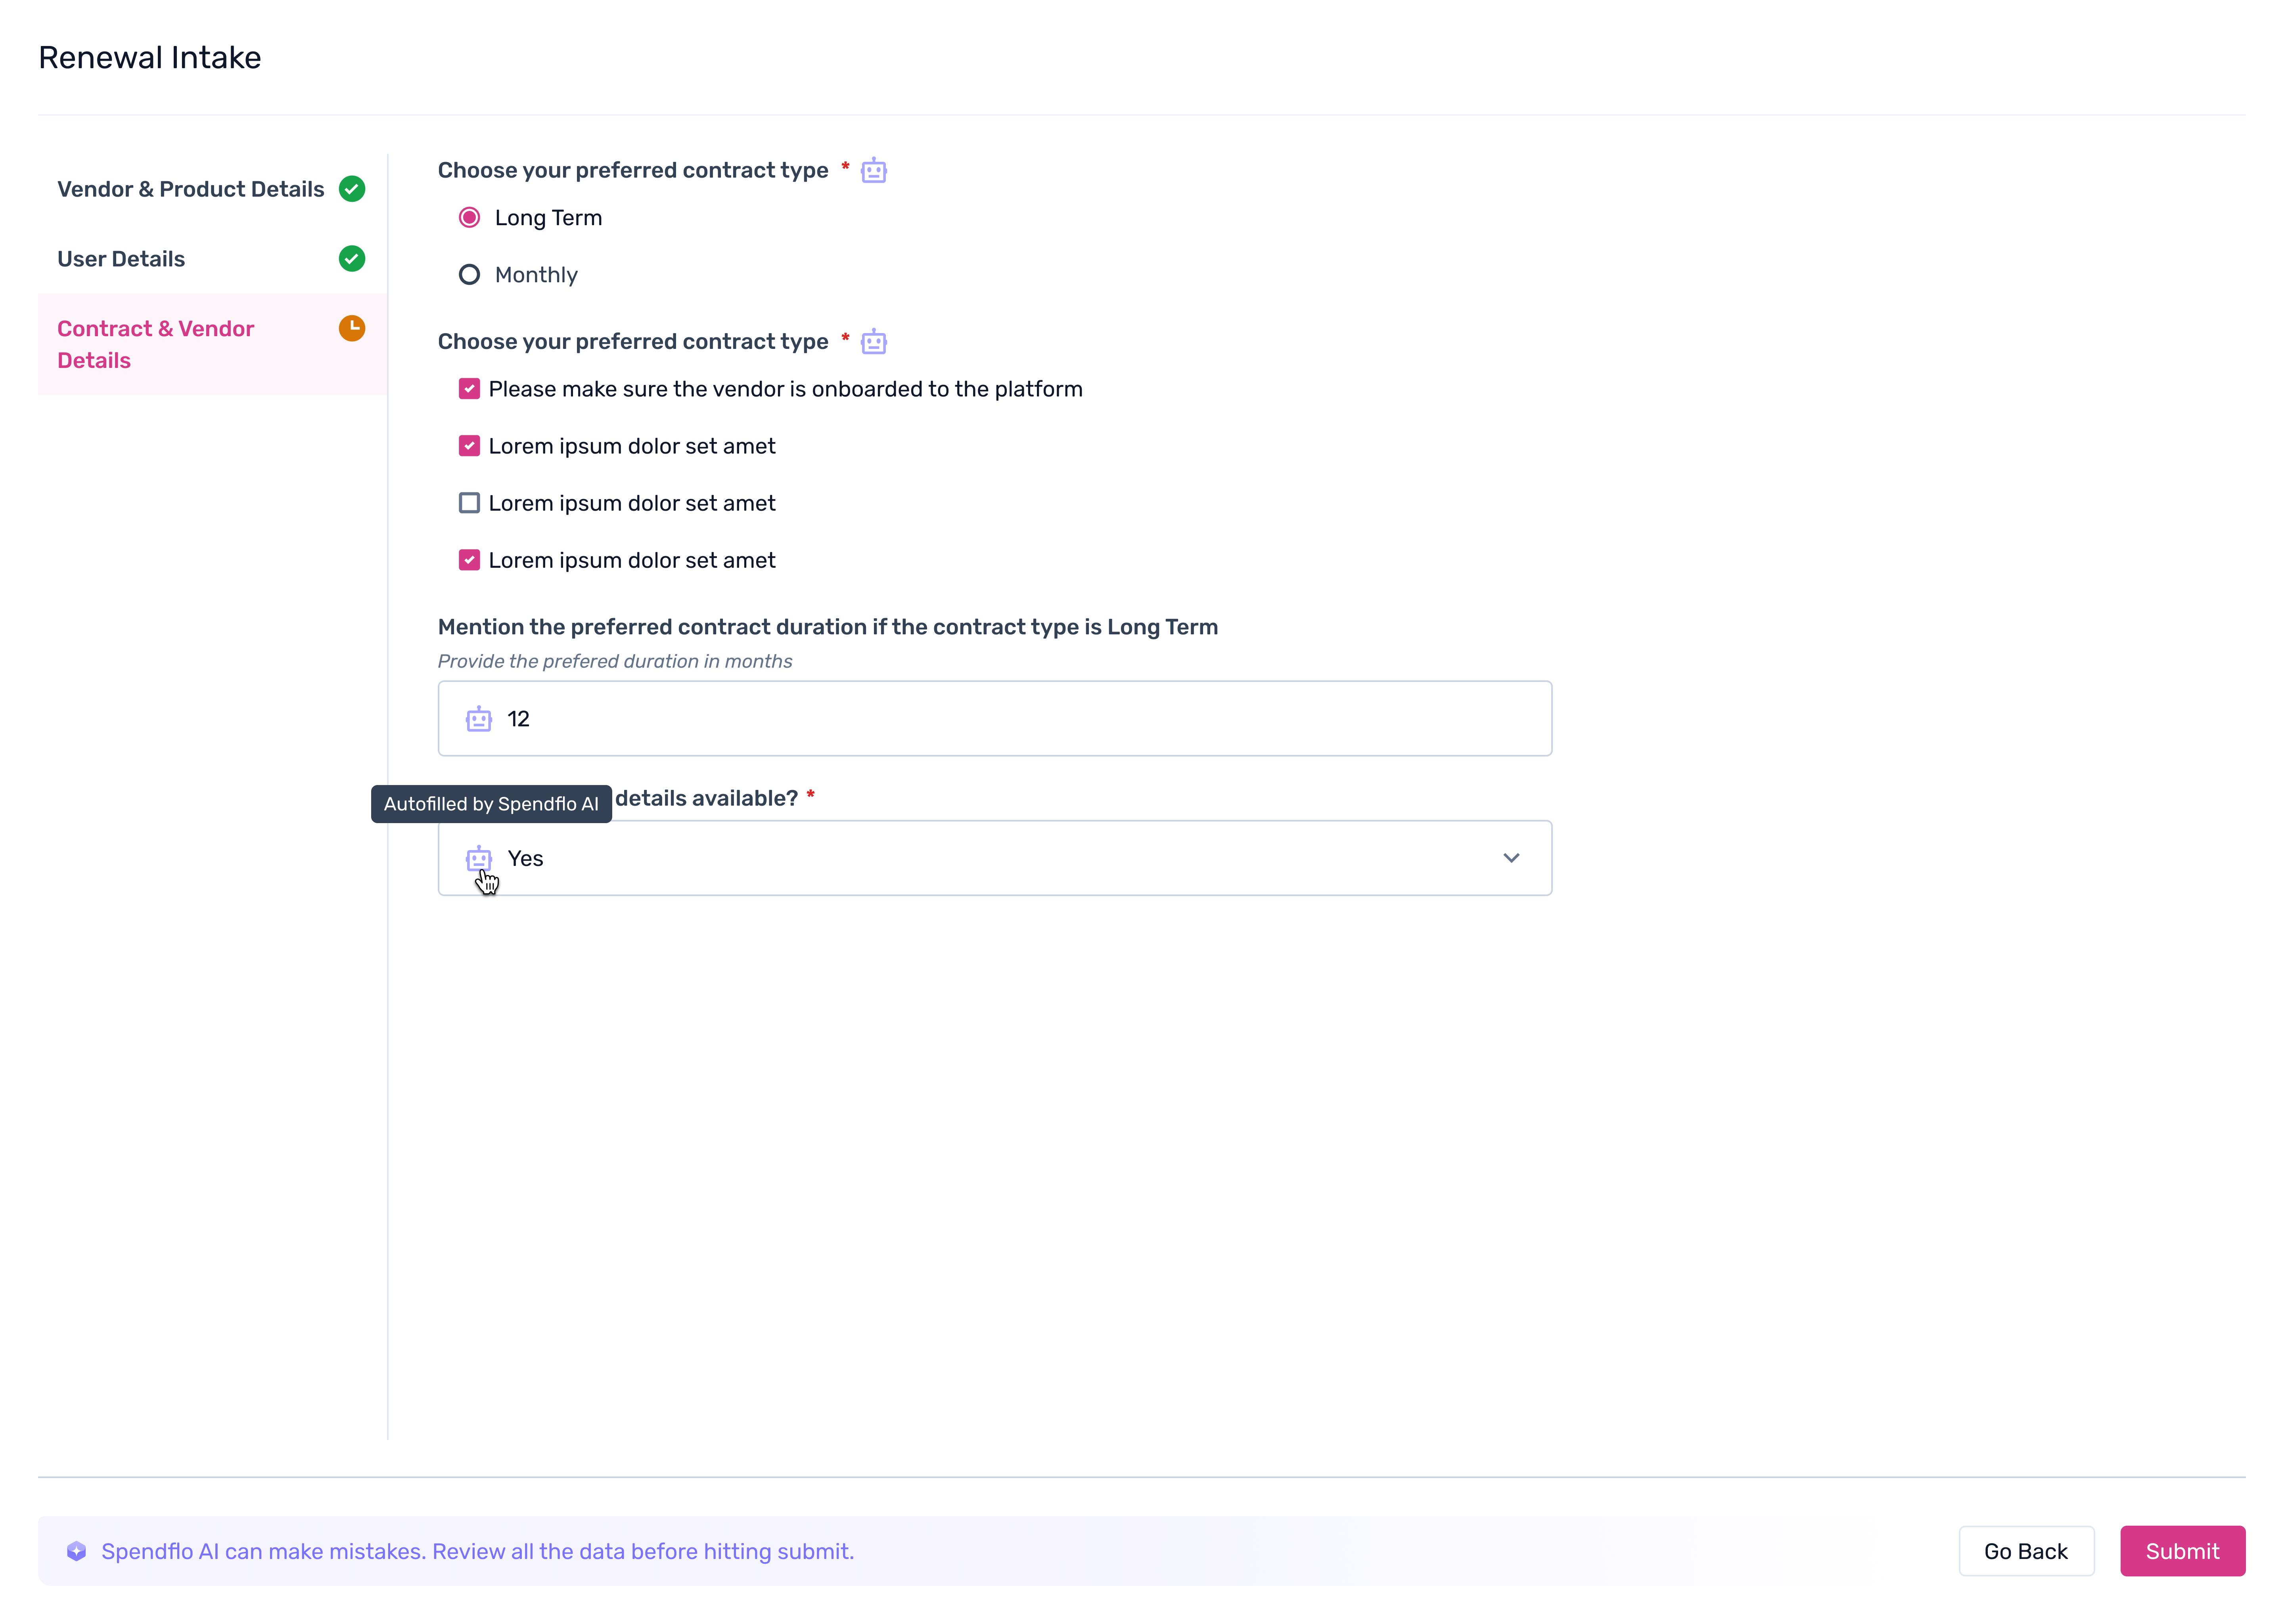
Task: Go to User Details step
Action: (121, 259)
